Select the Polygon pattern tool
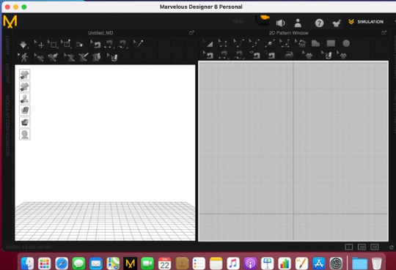The image size is (396, 270). [x=315, y=44]
